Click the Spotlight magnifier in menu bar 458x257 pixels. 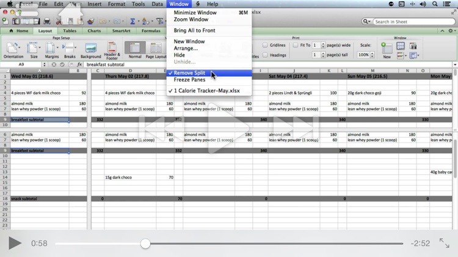click(x=435, y=4)
